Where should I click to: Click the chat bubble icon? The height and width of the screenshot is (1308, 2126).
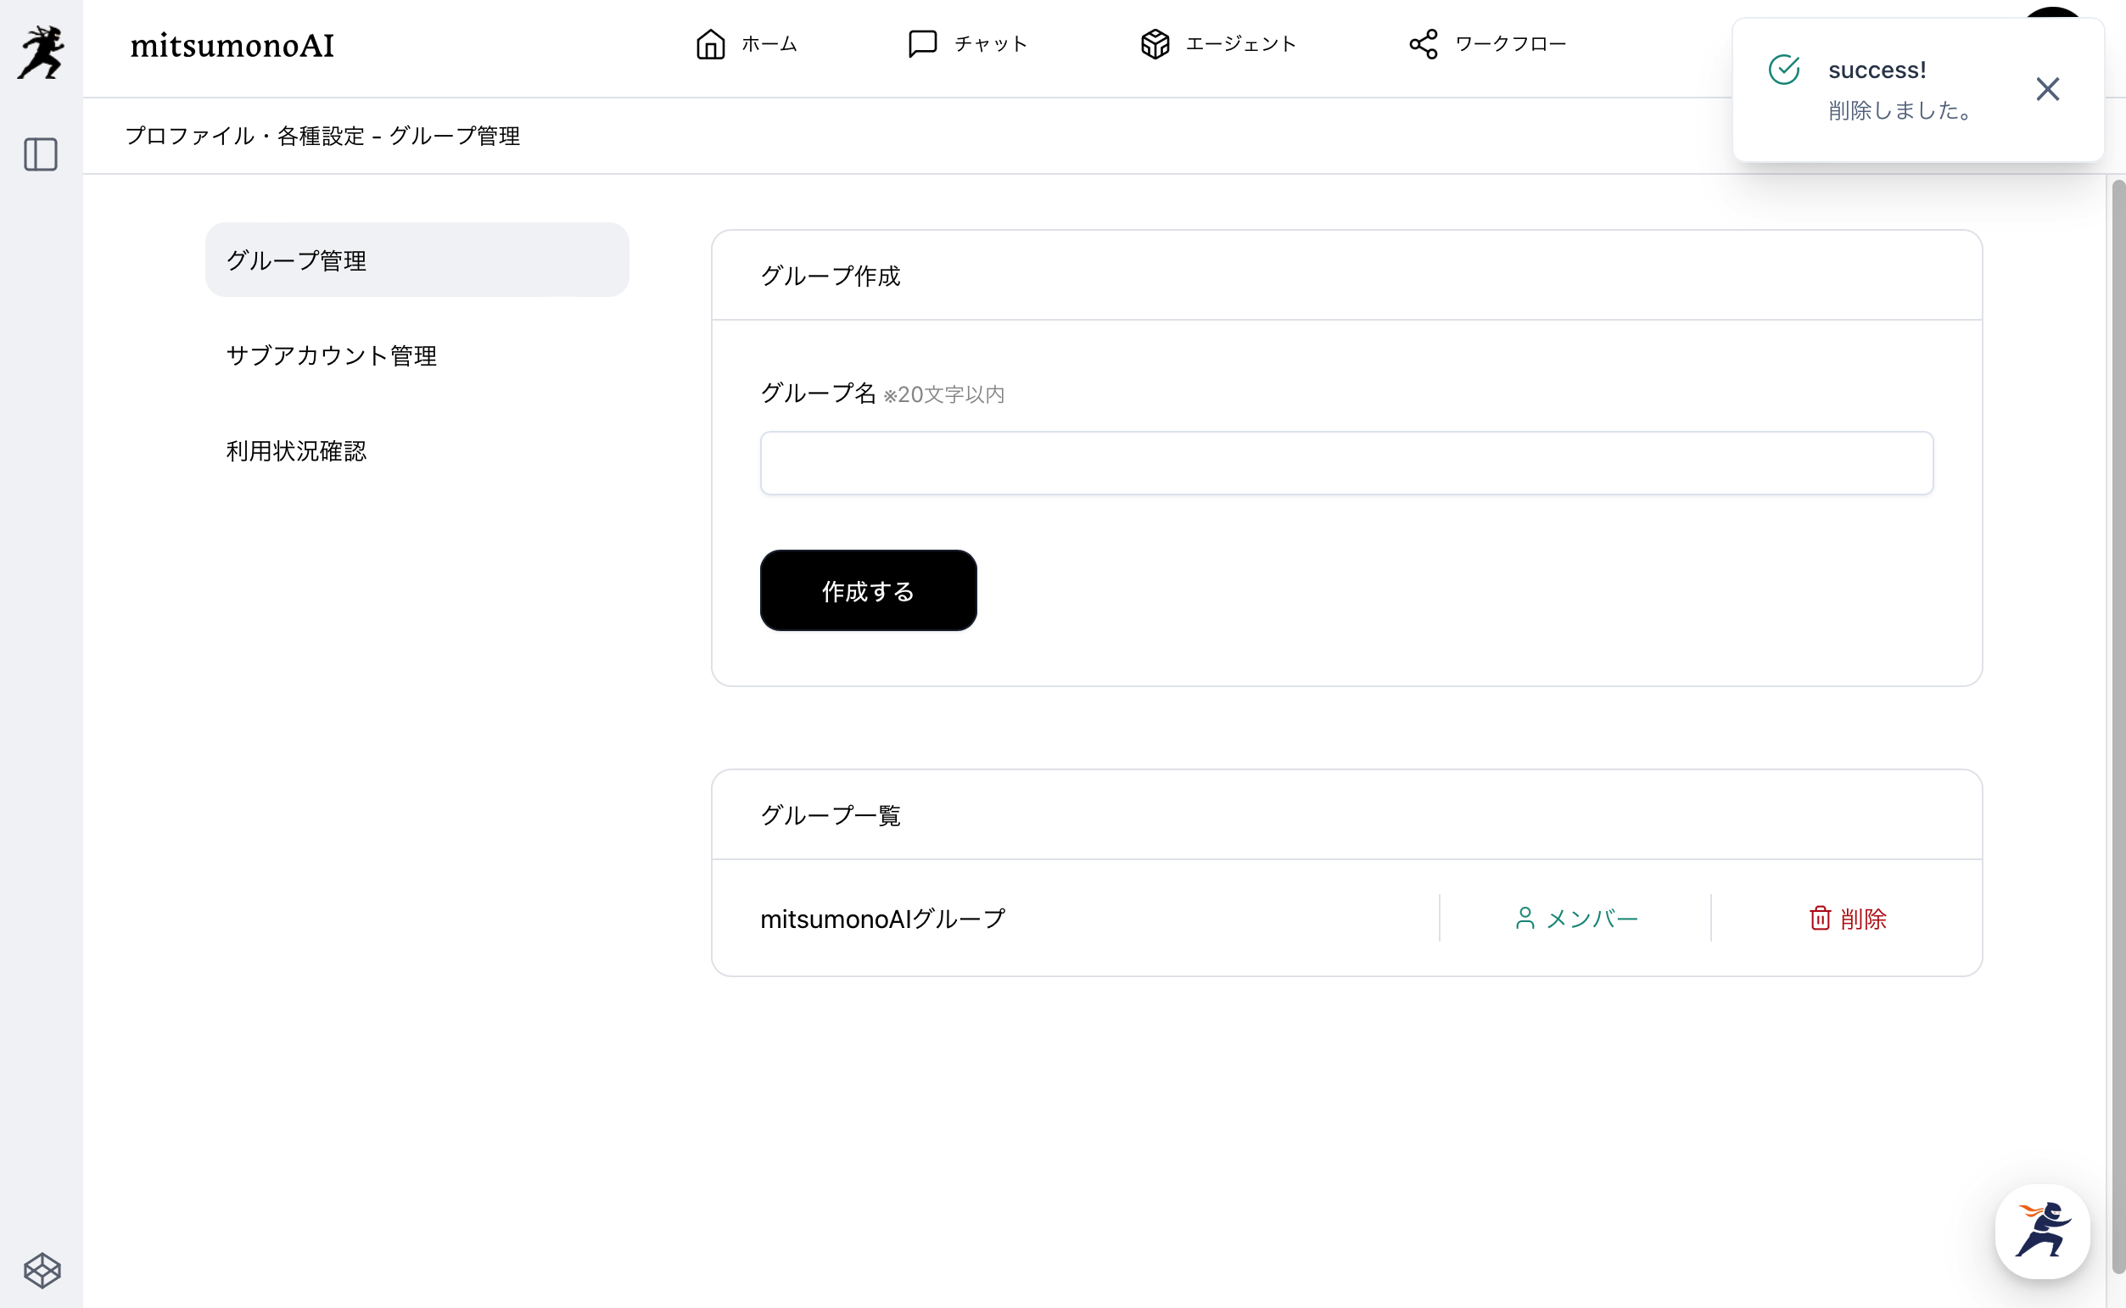[x=922, y=44]
